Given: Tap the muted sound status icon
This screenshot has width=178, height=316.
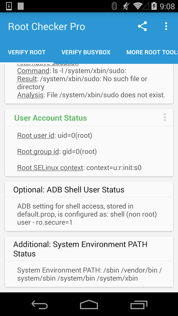Looking at the screenshot, I should (x=126, y=6).
